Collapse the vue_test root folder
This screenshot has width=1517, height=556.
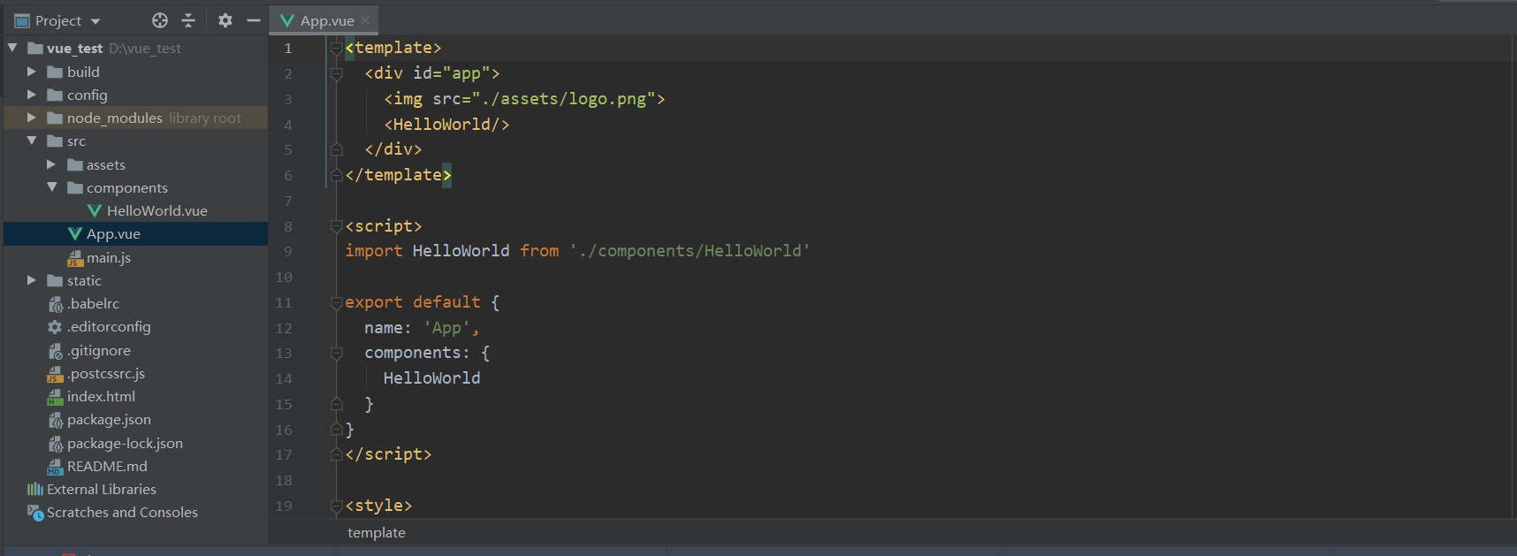pos(12,48)
